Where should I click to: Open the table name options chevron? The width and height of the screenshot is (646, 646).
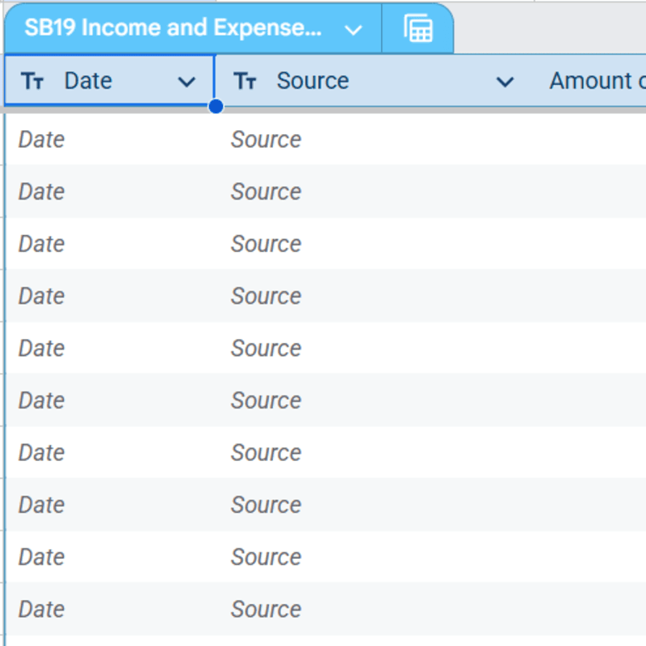coord(353,30)
